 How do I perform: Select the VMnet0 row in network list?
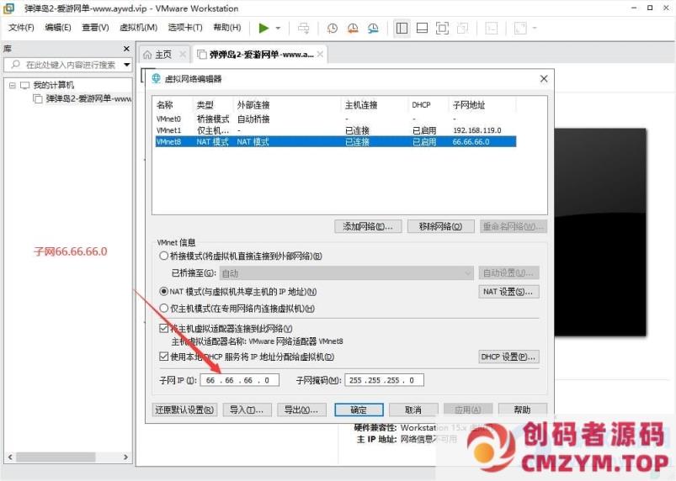pyautogui.click(x=335, y=119)
